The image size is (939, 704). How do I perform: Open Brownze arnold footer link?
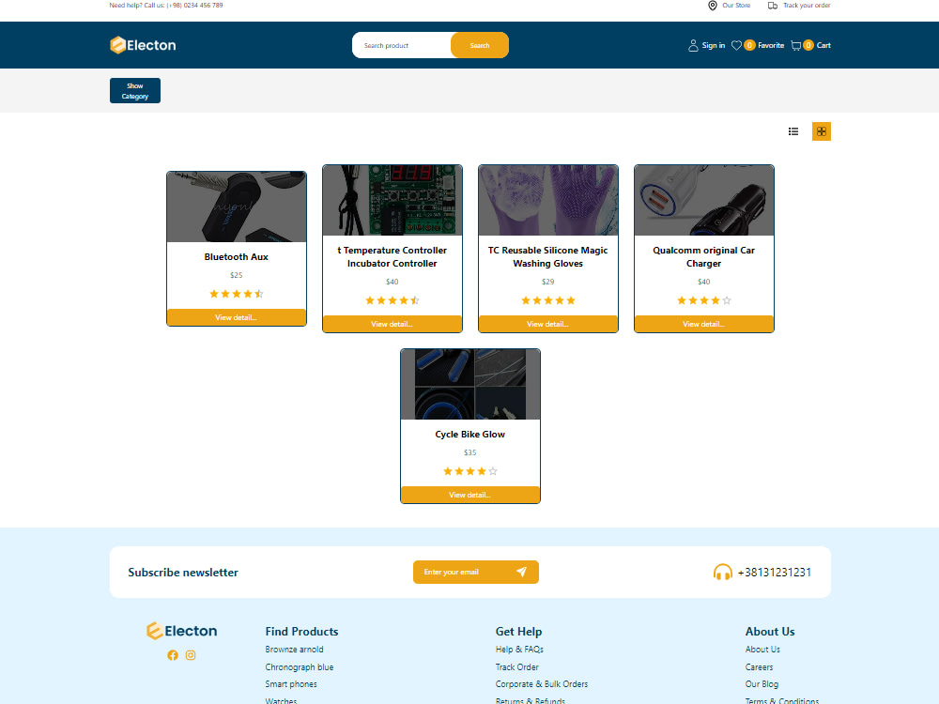[294, 649]
